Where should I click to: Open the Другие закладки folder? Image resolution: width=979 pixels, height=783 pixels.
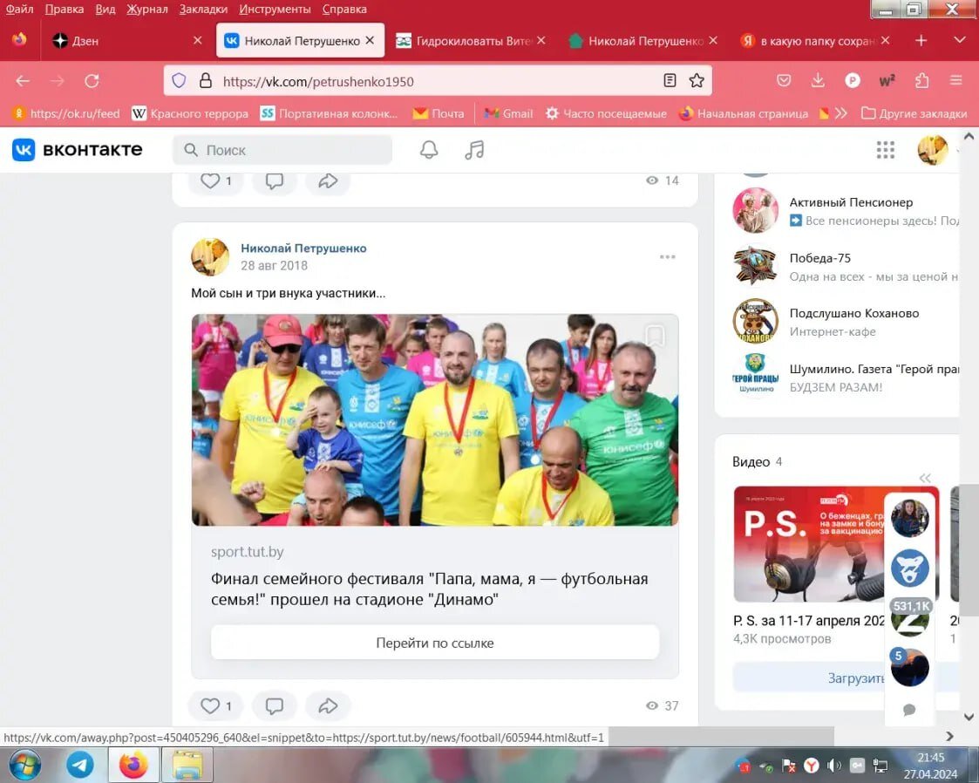pyautogui.click(x=914, y=113)
